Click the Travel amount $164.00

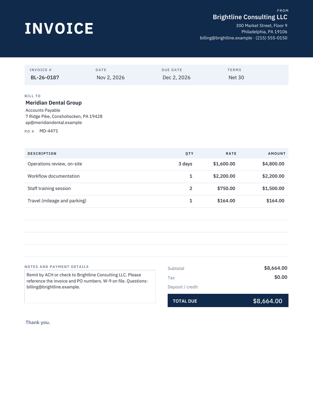(x=275, y=201)
